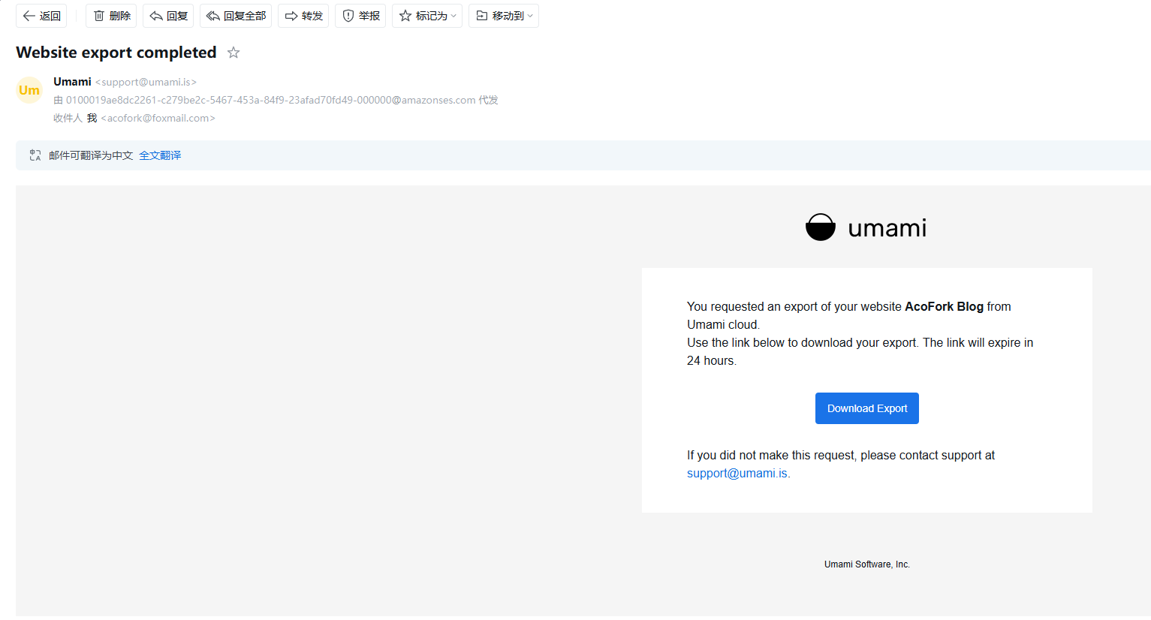Click the Download Export button
The height and width of the screenshot is (620, 1151).
(x=866, y=408)
